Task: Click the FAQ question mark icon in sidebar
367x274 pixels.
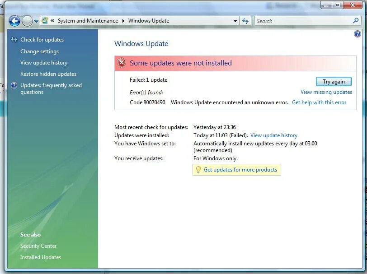Action: coord(14,85)
